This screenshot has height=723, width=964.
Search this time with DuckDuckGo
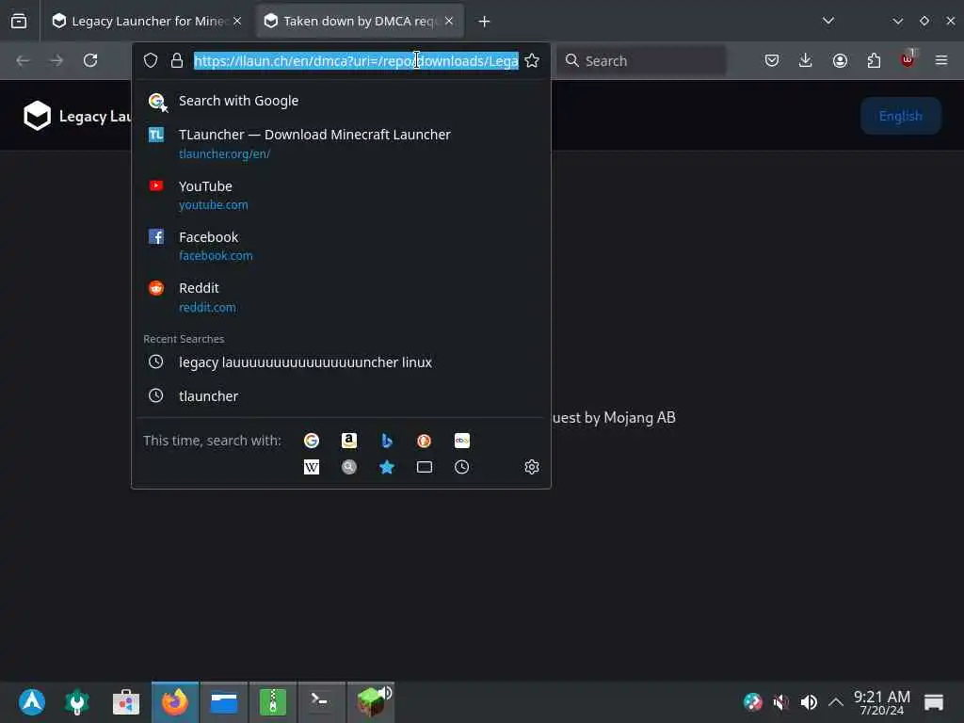pyautogui.click(x=425, y=441)
